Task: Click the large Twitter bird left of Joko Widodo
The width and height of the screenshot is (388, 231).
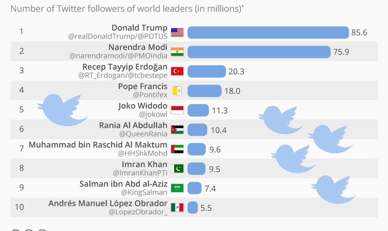Action: click(62, 109)
